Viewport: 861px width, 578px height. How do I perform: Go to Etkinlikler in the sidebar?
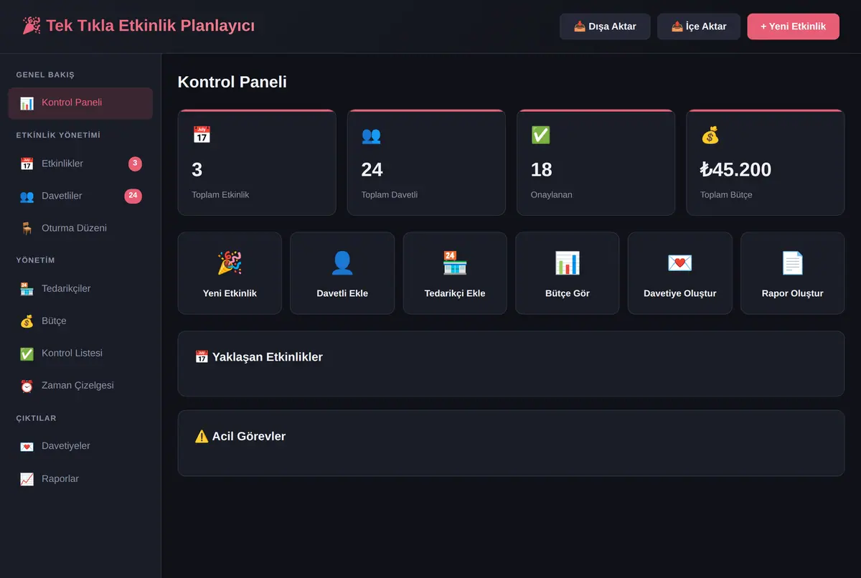[x=80, y=164]
